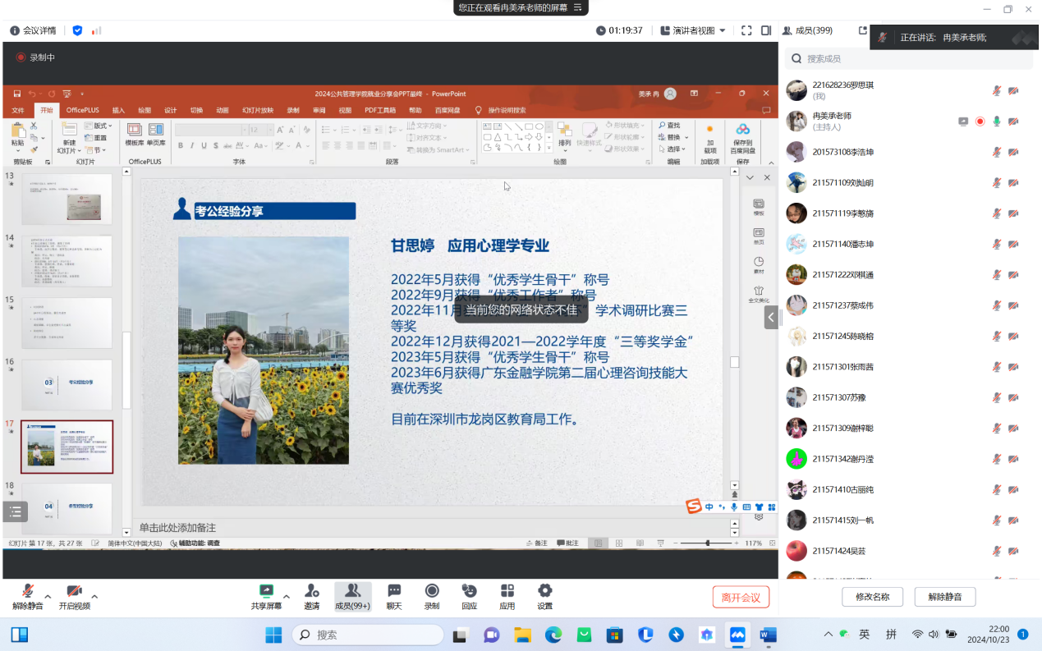The height and width of the screenshot is (651, 1042).
Task: Click the 修改名称 rename button
Action: (872, 597)
